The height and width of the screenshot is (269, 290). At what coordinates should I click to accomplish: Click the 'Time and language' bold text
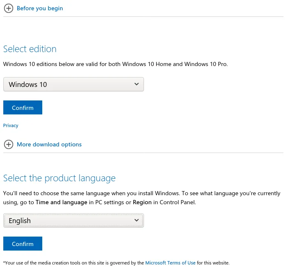[62, 202]
